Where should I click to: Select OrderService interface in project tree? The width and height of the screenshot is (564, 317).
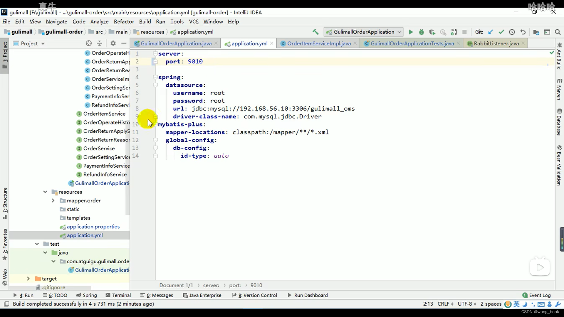(x=99, y=149)
